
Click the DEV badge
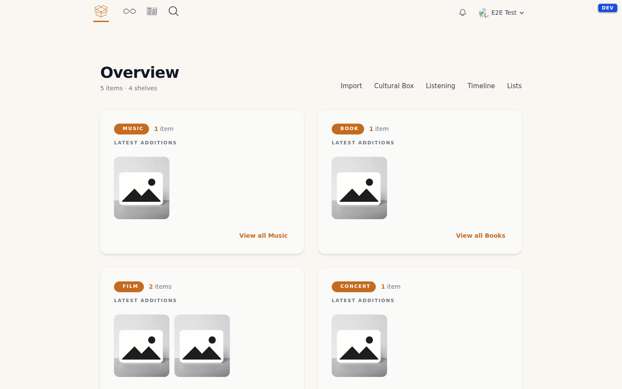[607, 8]
